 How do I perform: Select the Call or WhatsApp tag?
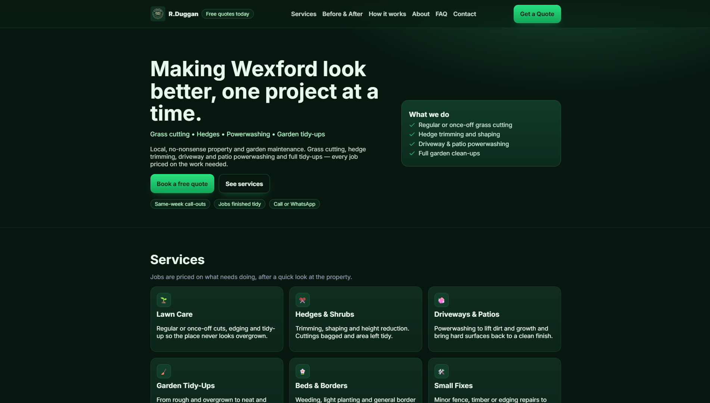click(294, 204)
